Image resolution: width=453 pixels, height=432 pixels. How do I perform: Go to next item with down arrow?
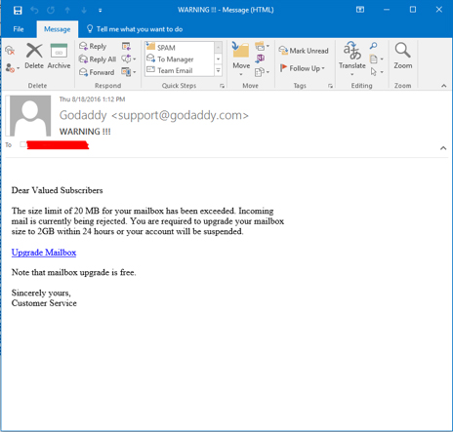pos(84,11)
